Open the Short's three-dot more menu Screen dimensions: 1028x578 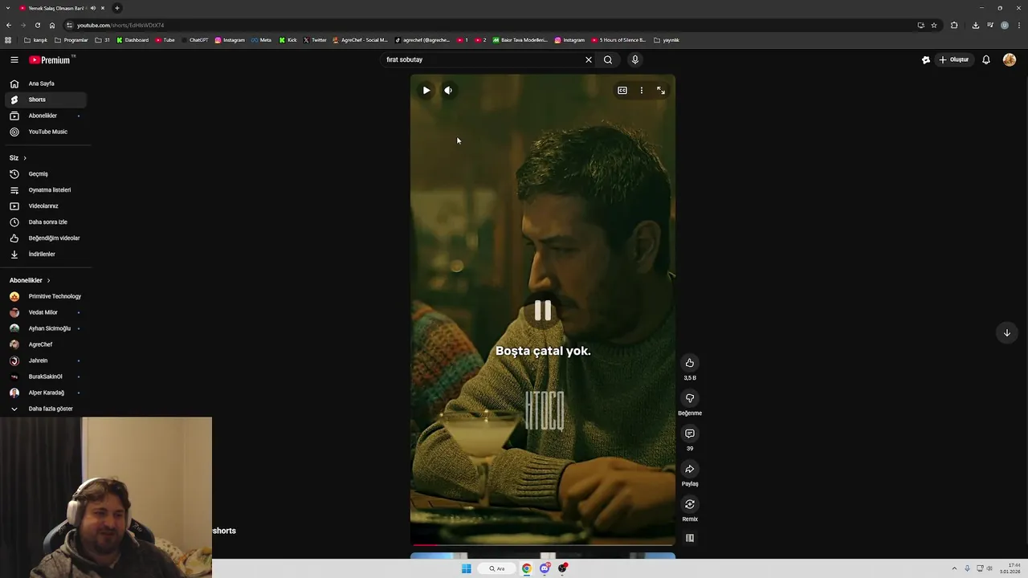641,90
